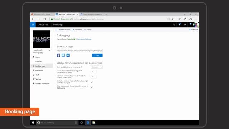This screenshot has height=129, width=229.
Task: Open the Windows Start menu
Action: click(x=33, y=123)
